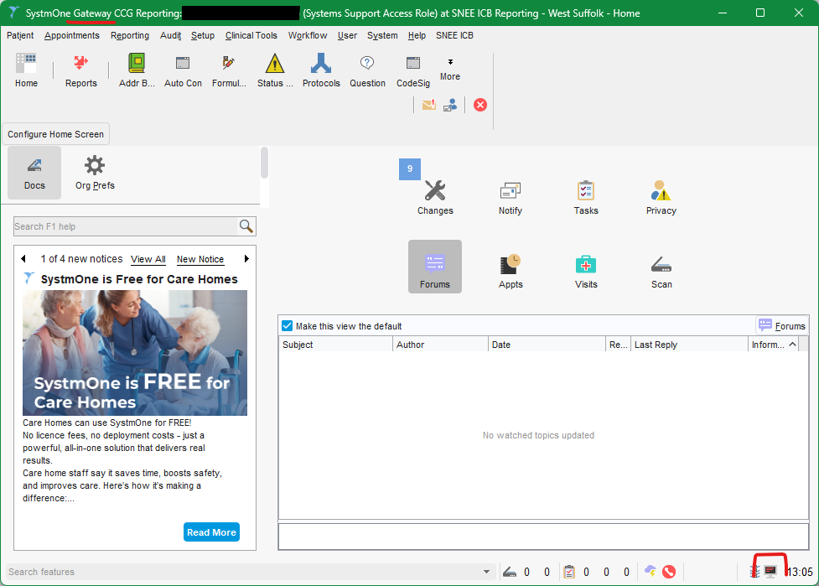Click the blue 9 changes badge
819x586 pixels.
click(x=409, y=169)
